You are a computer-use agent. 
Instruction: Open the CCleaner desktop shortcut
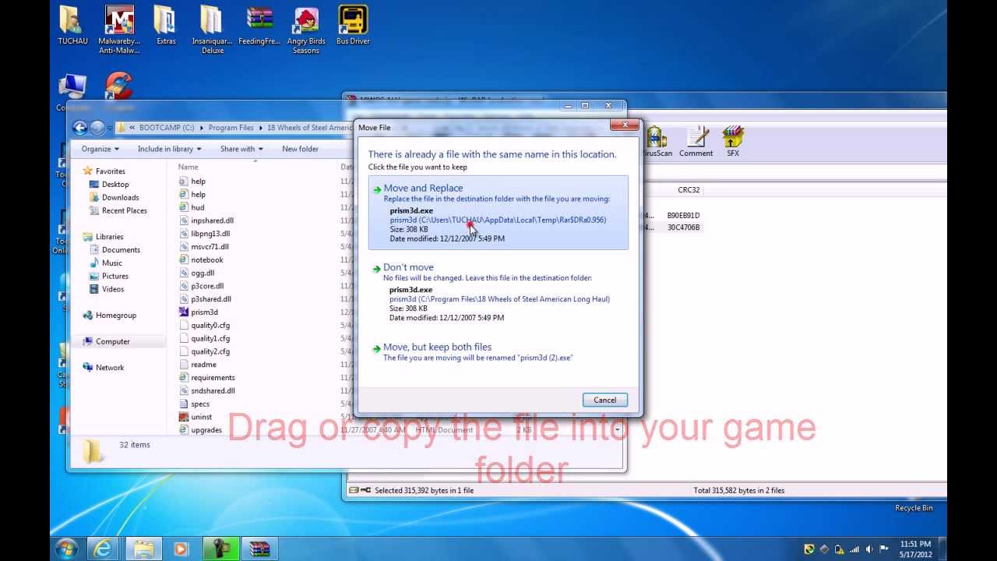[118, 87]
